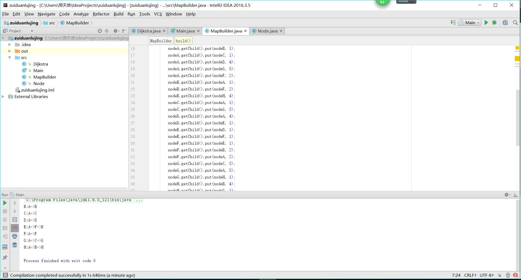This screenshot has height=280, width=521.
Task: Open the File menu
Action: (5, 14)
